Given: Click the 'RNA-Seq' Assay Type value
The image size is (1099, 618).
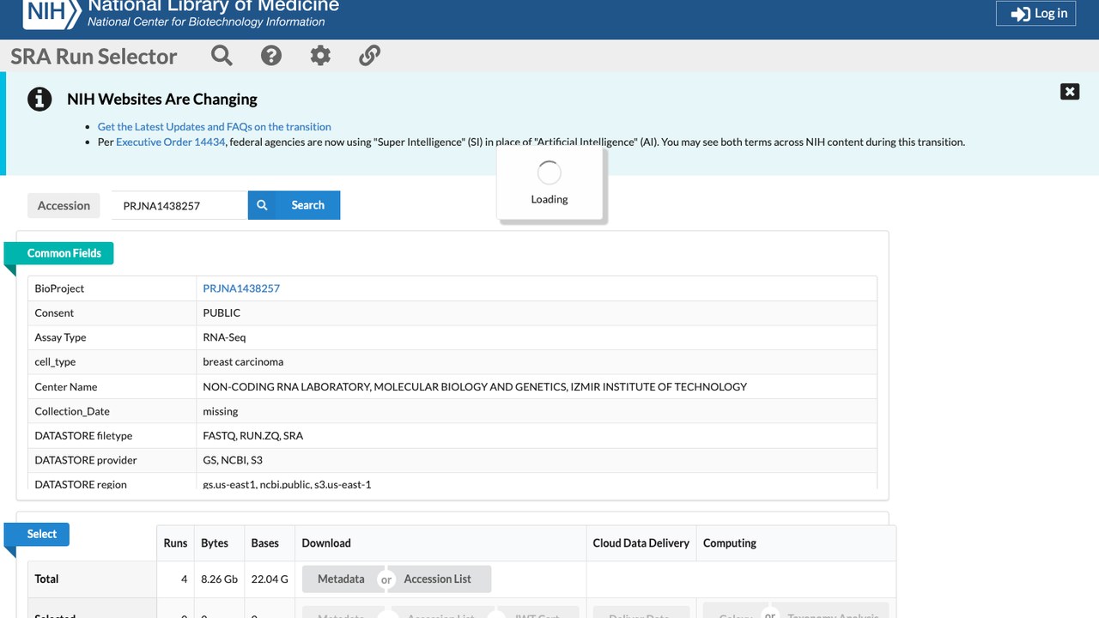Looking at the screenshot, I should (x=224, y=337).
